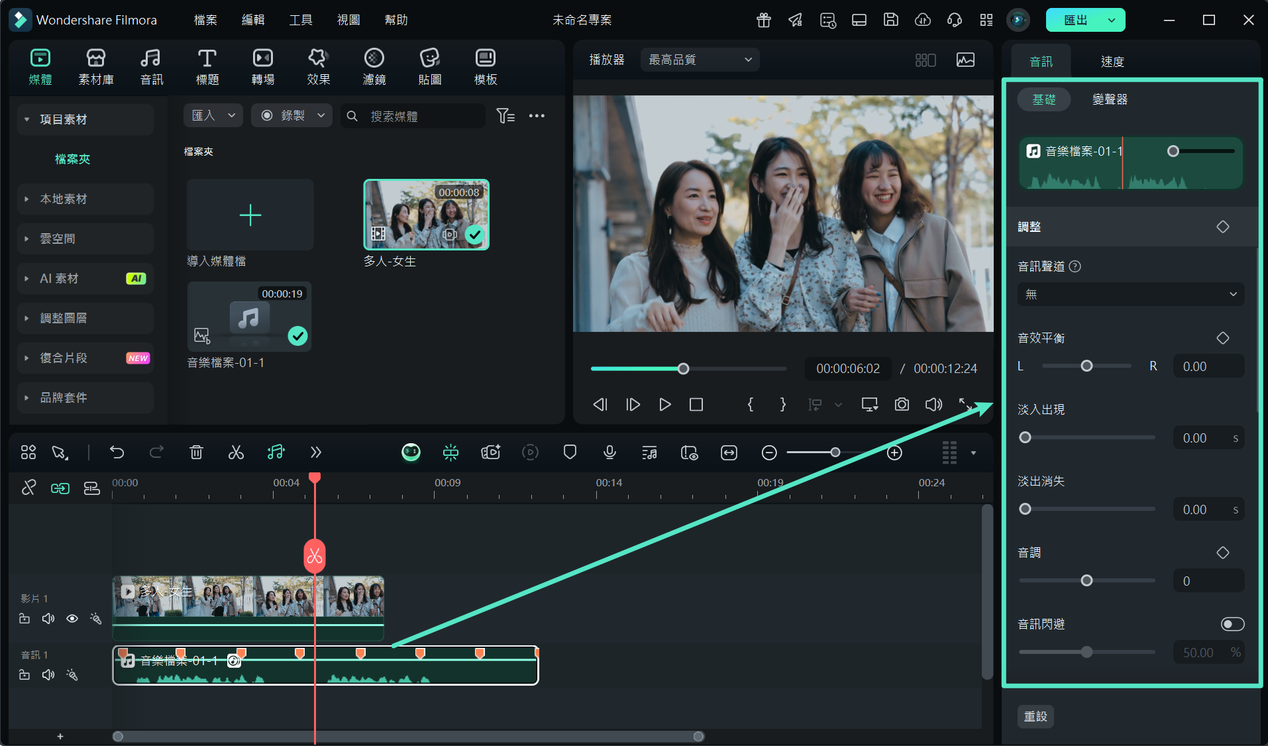Click the play button in player

pos(664,404)
